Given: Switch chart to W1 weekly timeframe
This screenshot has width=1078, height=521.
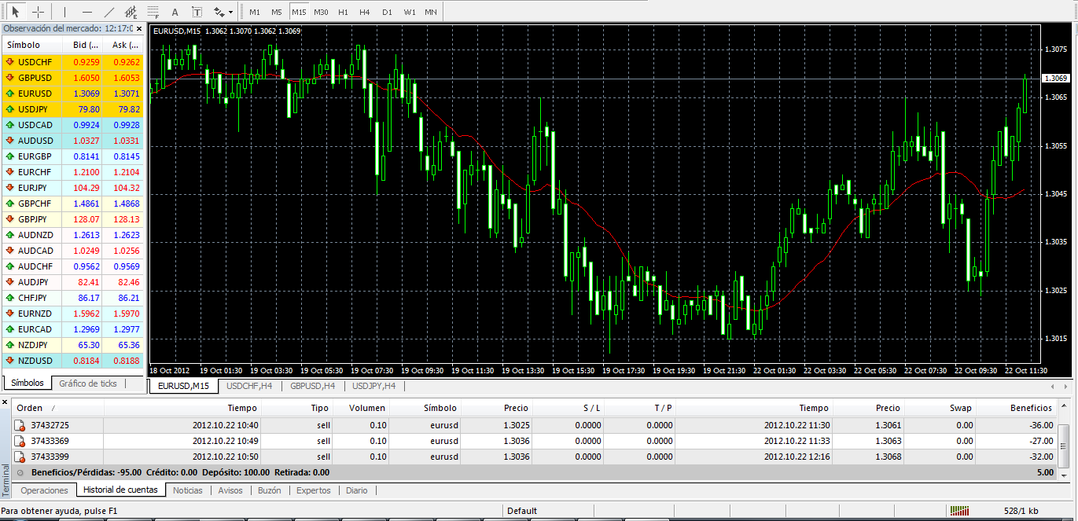Looking at the screenshot, I should click(410, 12).
